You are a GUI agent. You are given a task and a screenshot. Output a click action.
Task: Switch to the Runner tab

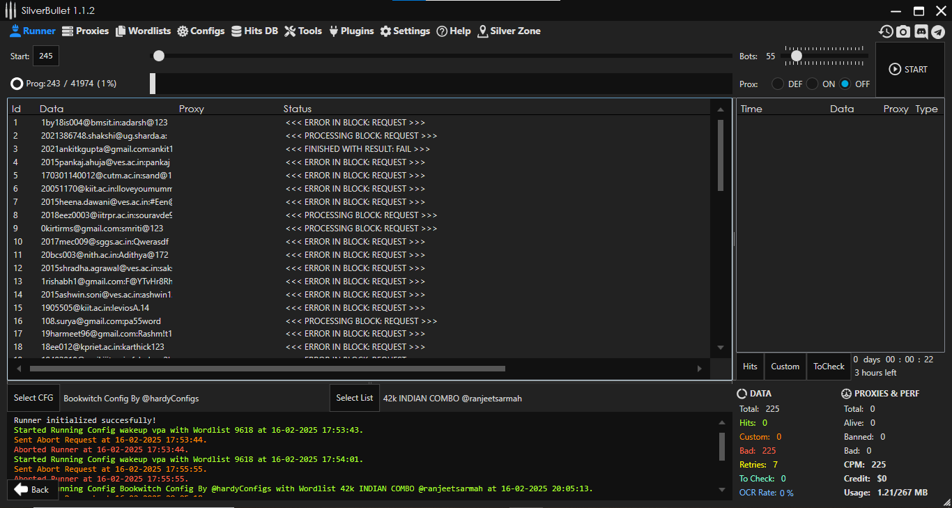pyautogui.click(x=33, y=31)
